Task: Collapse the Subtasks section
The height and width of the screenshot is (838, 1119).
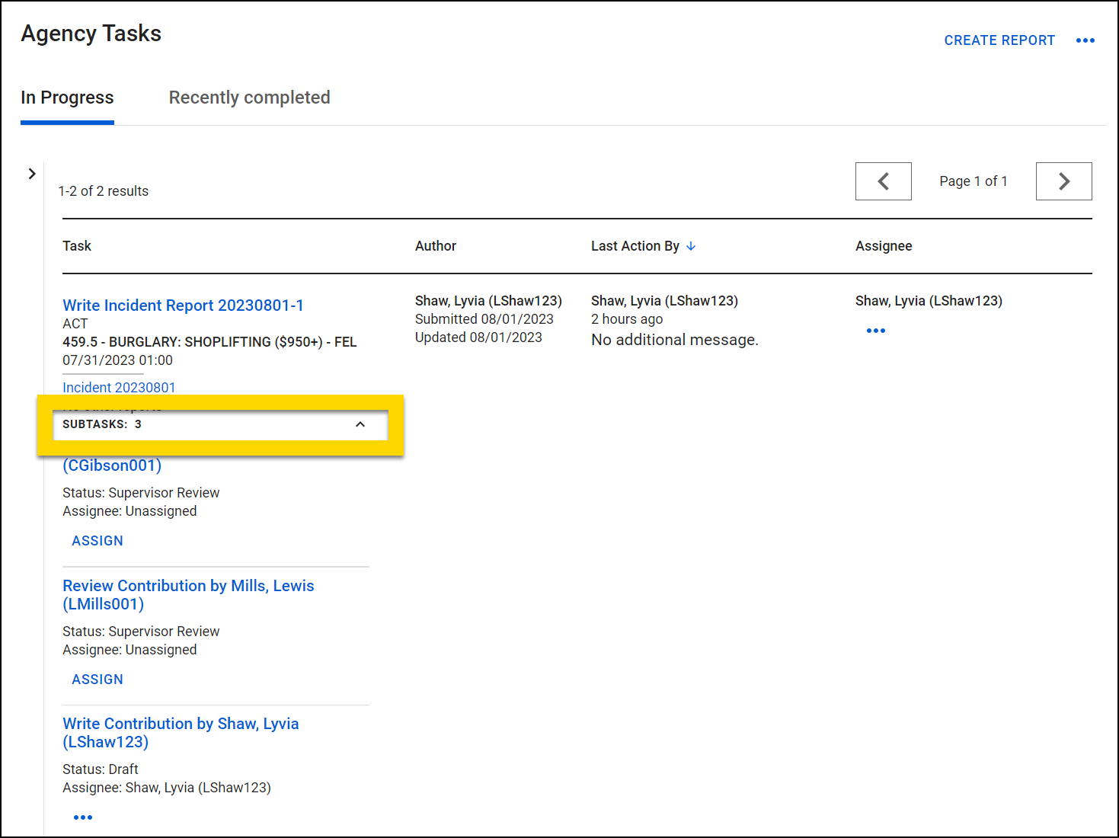Action: pos(360,424)
